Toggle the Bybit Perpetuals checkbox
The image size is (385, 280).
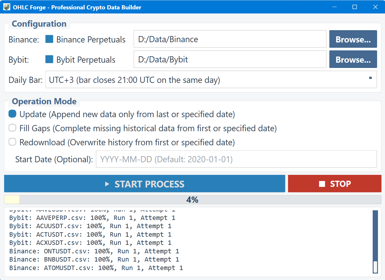coord(49,59)
